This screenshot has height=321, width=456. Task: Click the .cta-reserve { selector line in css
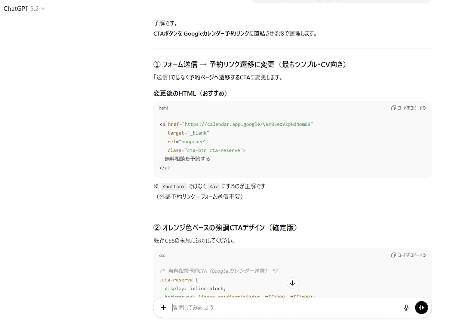178,280
